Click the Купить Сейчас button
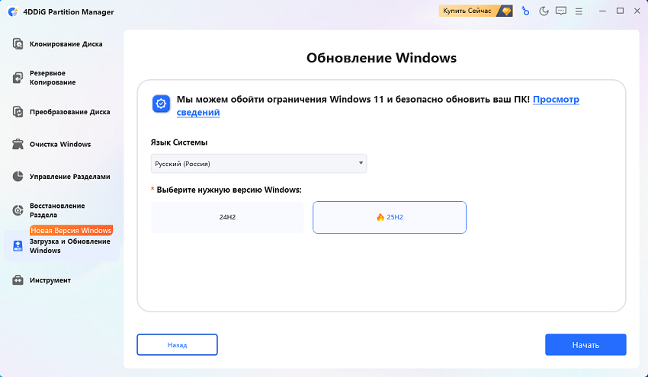This screenshot has width=648, height=377. [476, 11]
